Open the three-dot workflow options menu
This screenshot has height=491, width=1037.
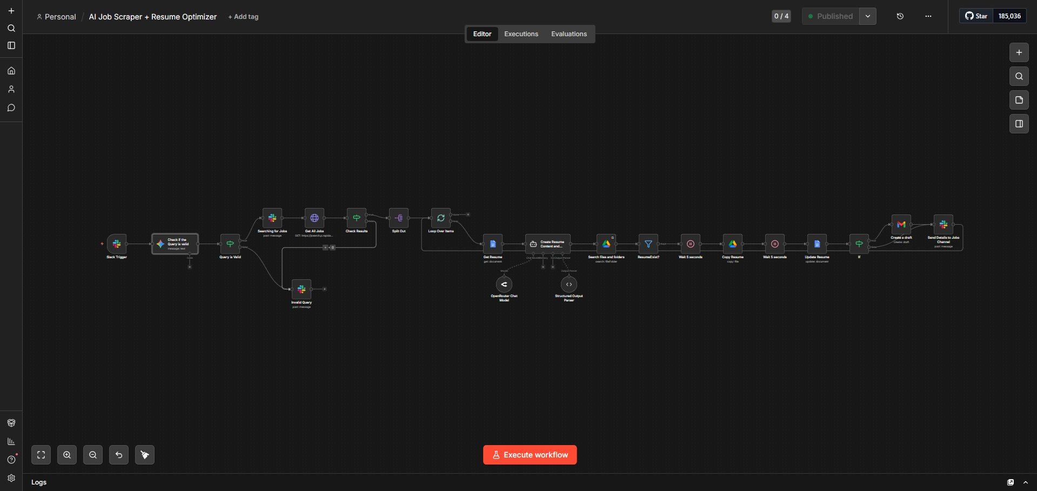click(928, 16)
